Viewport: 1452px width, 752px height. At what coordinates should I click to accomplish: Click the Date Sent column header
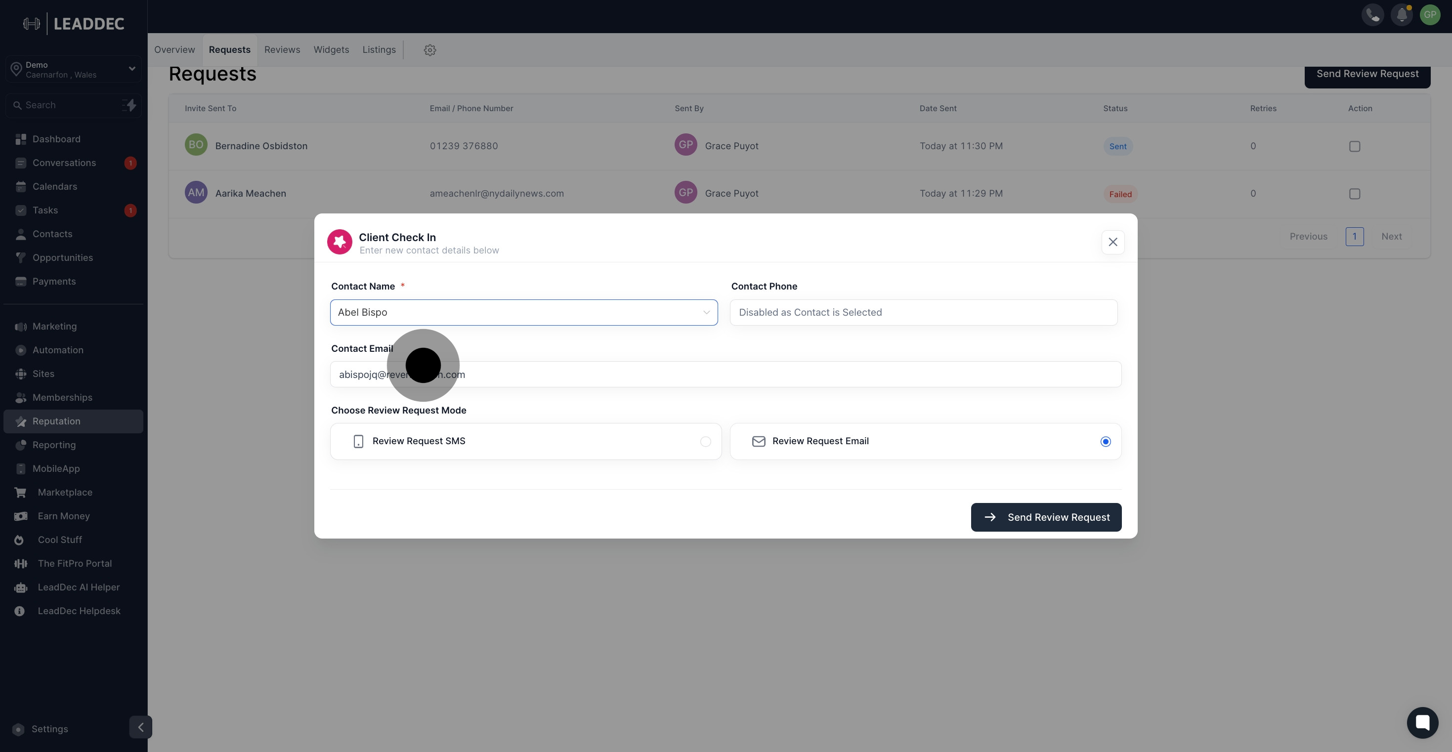[938, 108]
